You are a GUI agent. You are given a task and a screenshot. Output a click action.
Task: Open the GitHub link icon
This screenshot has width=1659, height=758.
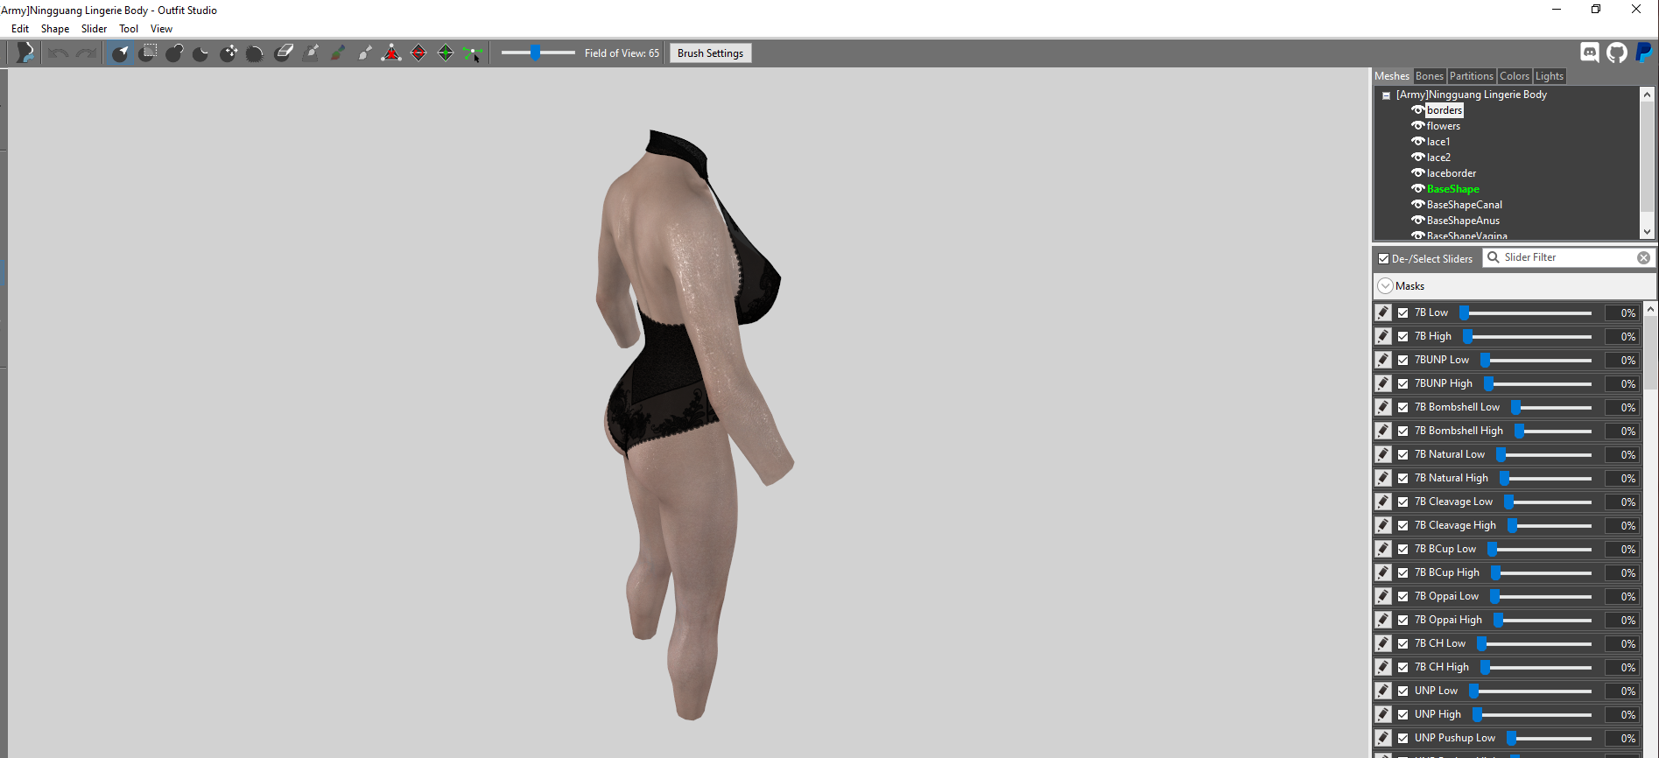(1617, 53)
